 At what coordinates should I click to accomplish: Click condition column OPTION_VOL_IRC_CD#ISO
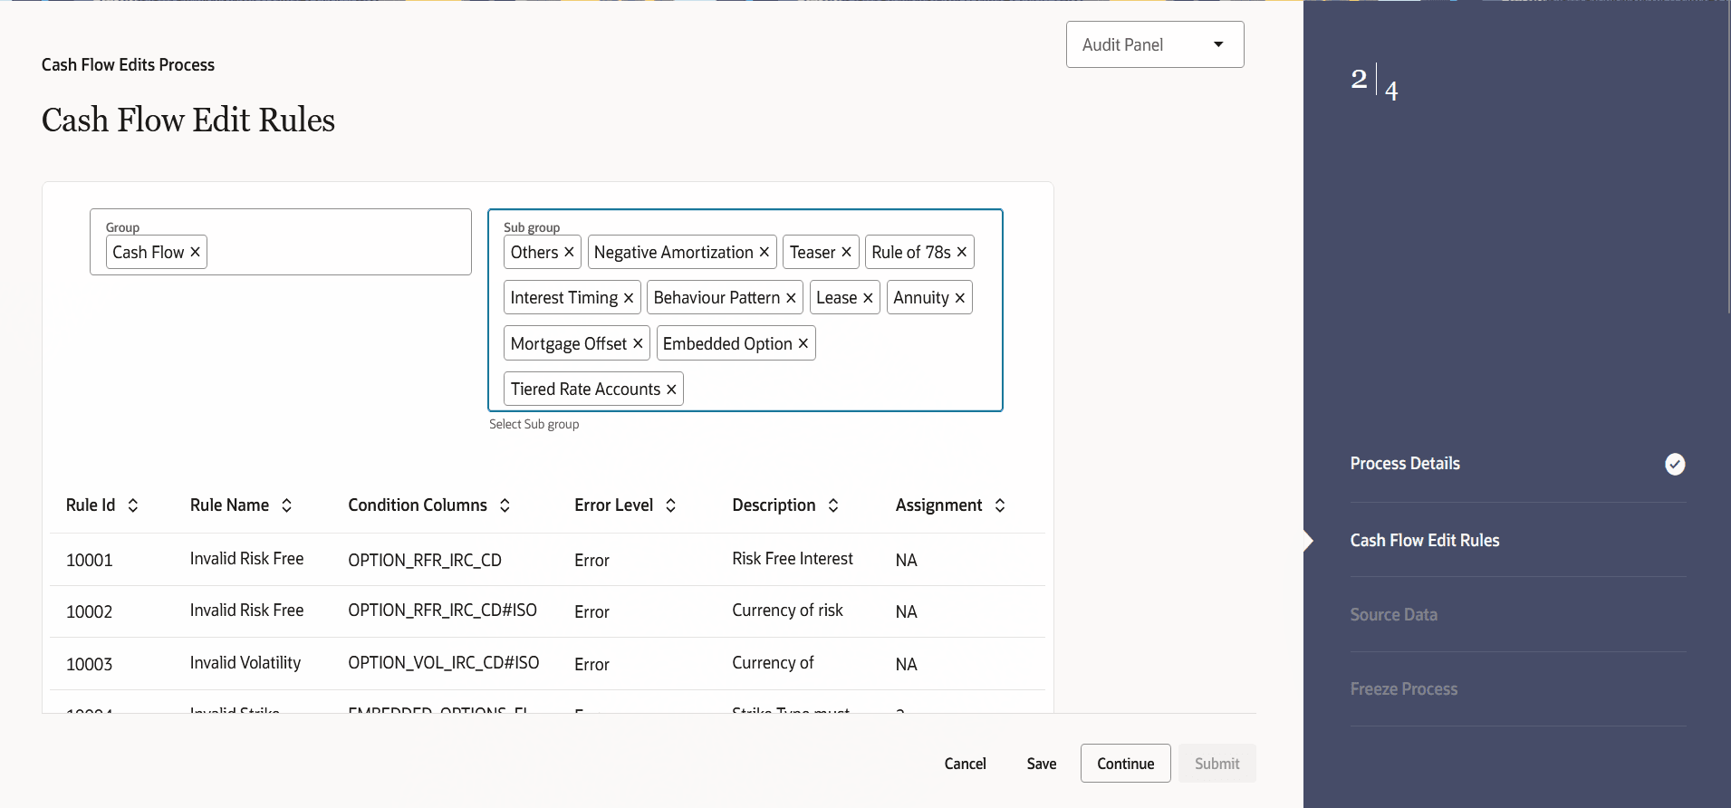click(444, 663)
